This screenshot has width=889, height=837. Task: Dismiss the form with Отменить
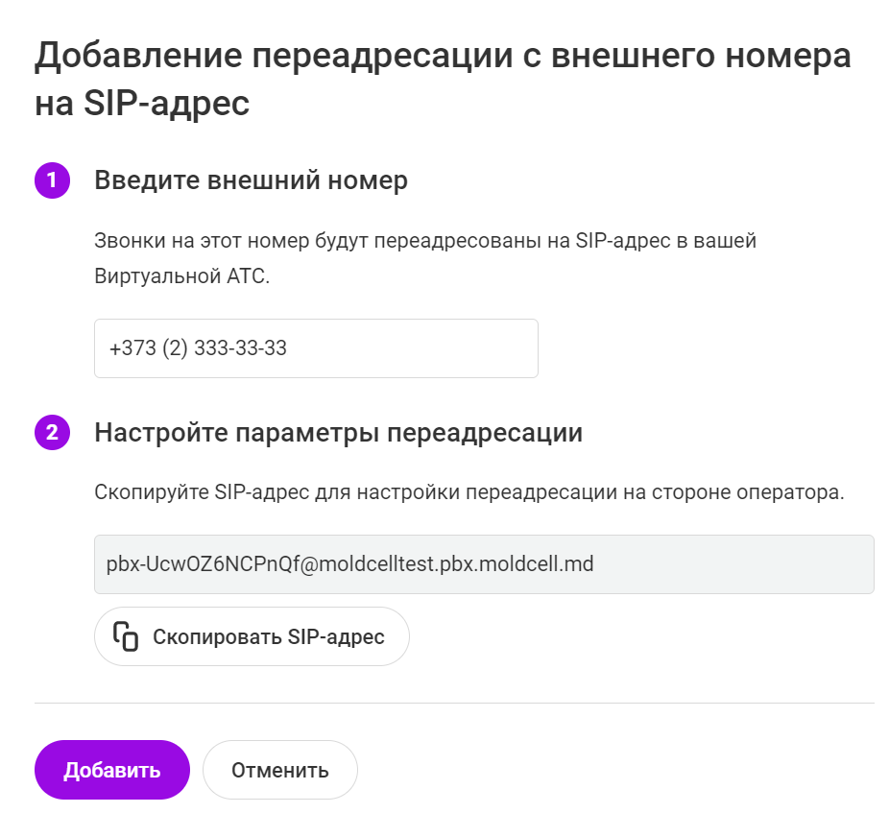pyautogui.click(x=279, y=770)
